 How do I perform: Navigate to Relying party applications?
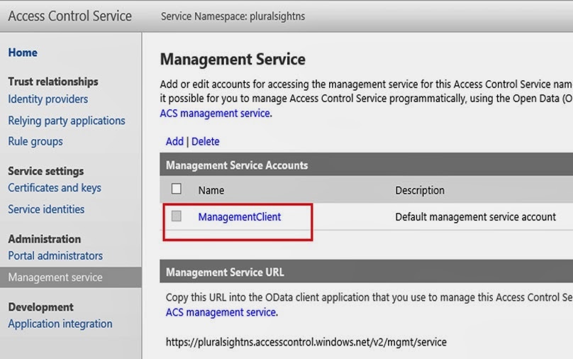tap(67, 121)
